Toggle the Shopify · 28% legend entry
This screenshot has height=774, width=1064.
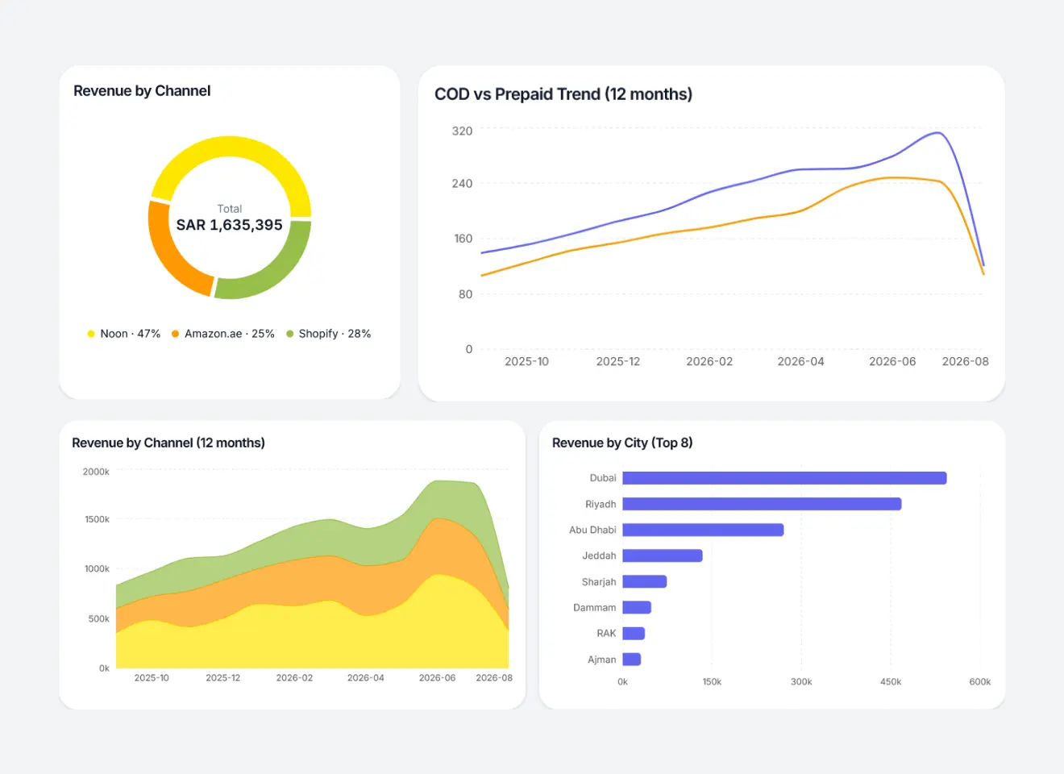pyautogui.click(x=328, y=334)
